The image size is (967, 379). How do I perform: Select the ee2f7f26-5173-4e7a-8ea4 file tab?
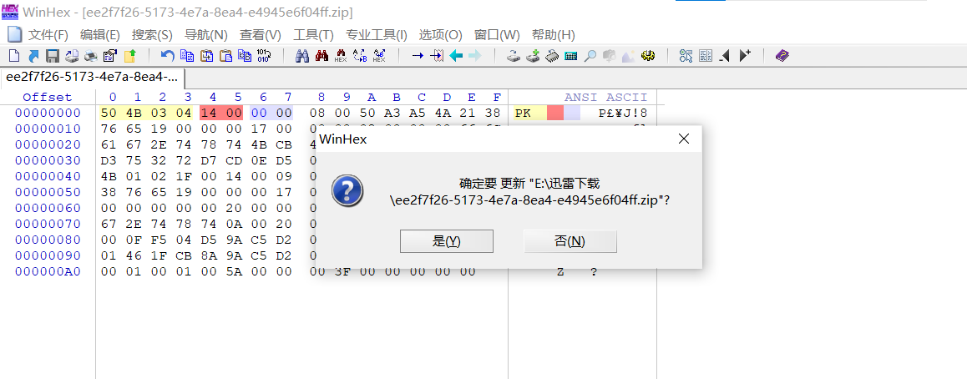point(92,78)
